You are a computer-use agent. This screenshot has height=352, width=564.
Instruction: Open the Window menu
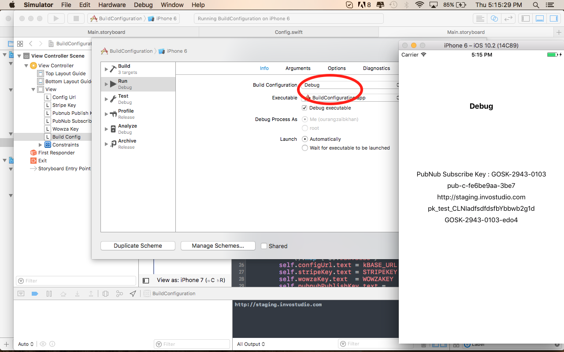(172, 5)
